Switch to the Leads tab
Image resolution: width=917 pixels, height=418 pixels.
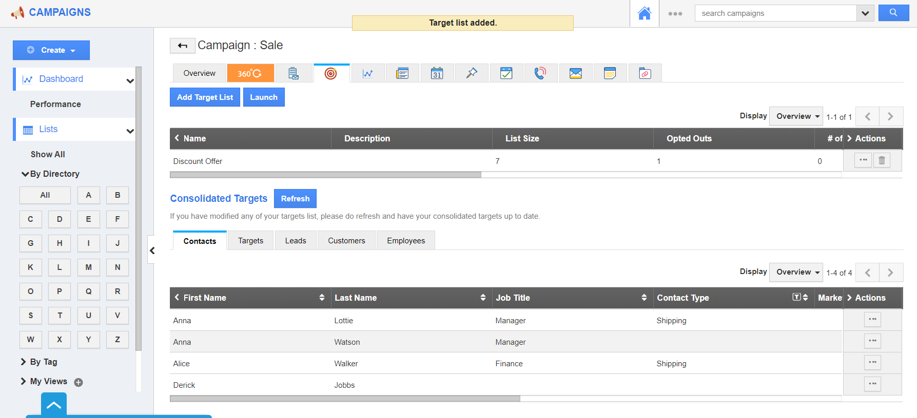(296, 241)
